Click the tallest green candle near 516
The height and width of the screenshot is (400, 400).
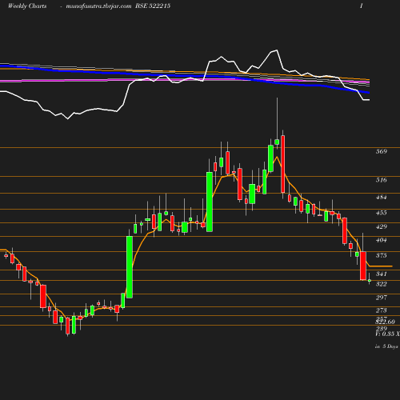pos(210,202)
